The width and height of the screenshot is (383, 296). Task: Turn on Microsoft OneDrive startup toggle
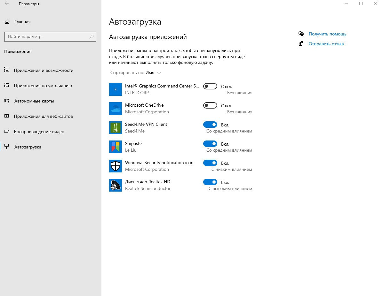pyautogui.click(x=210, y=105)
